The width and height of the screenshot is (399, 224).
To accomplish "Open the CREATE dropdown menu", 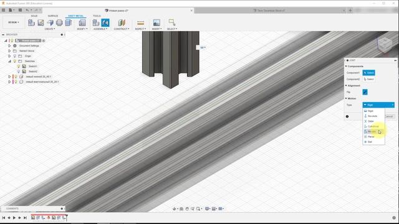I will 50,29.
